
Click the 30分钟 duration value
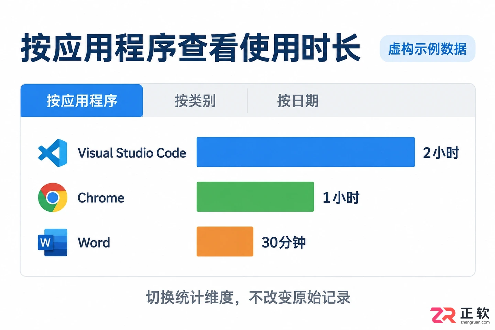tap(284, 242)
